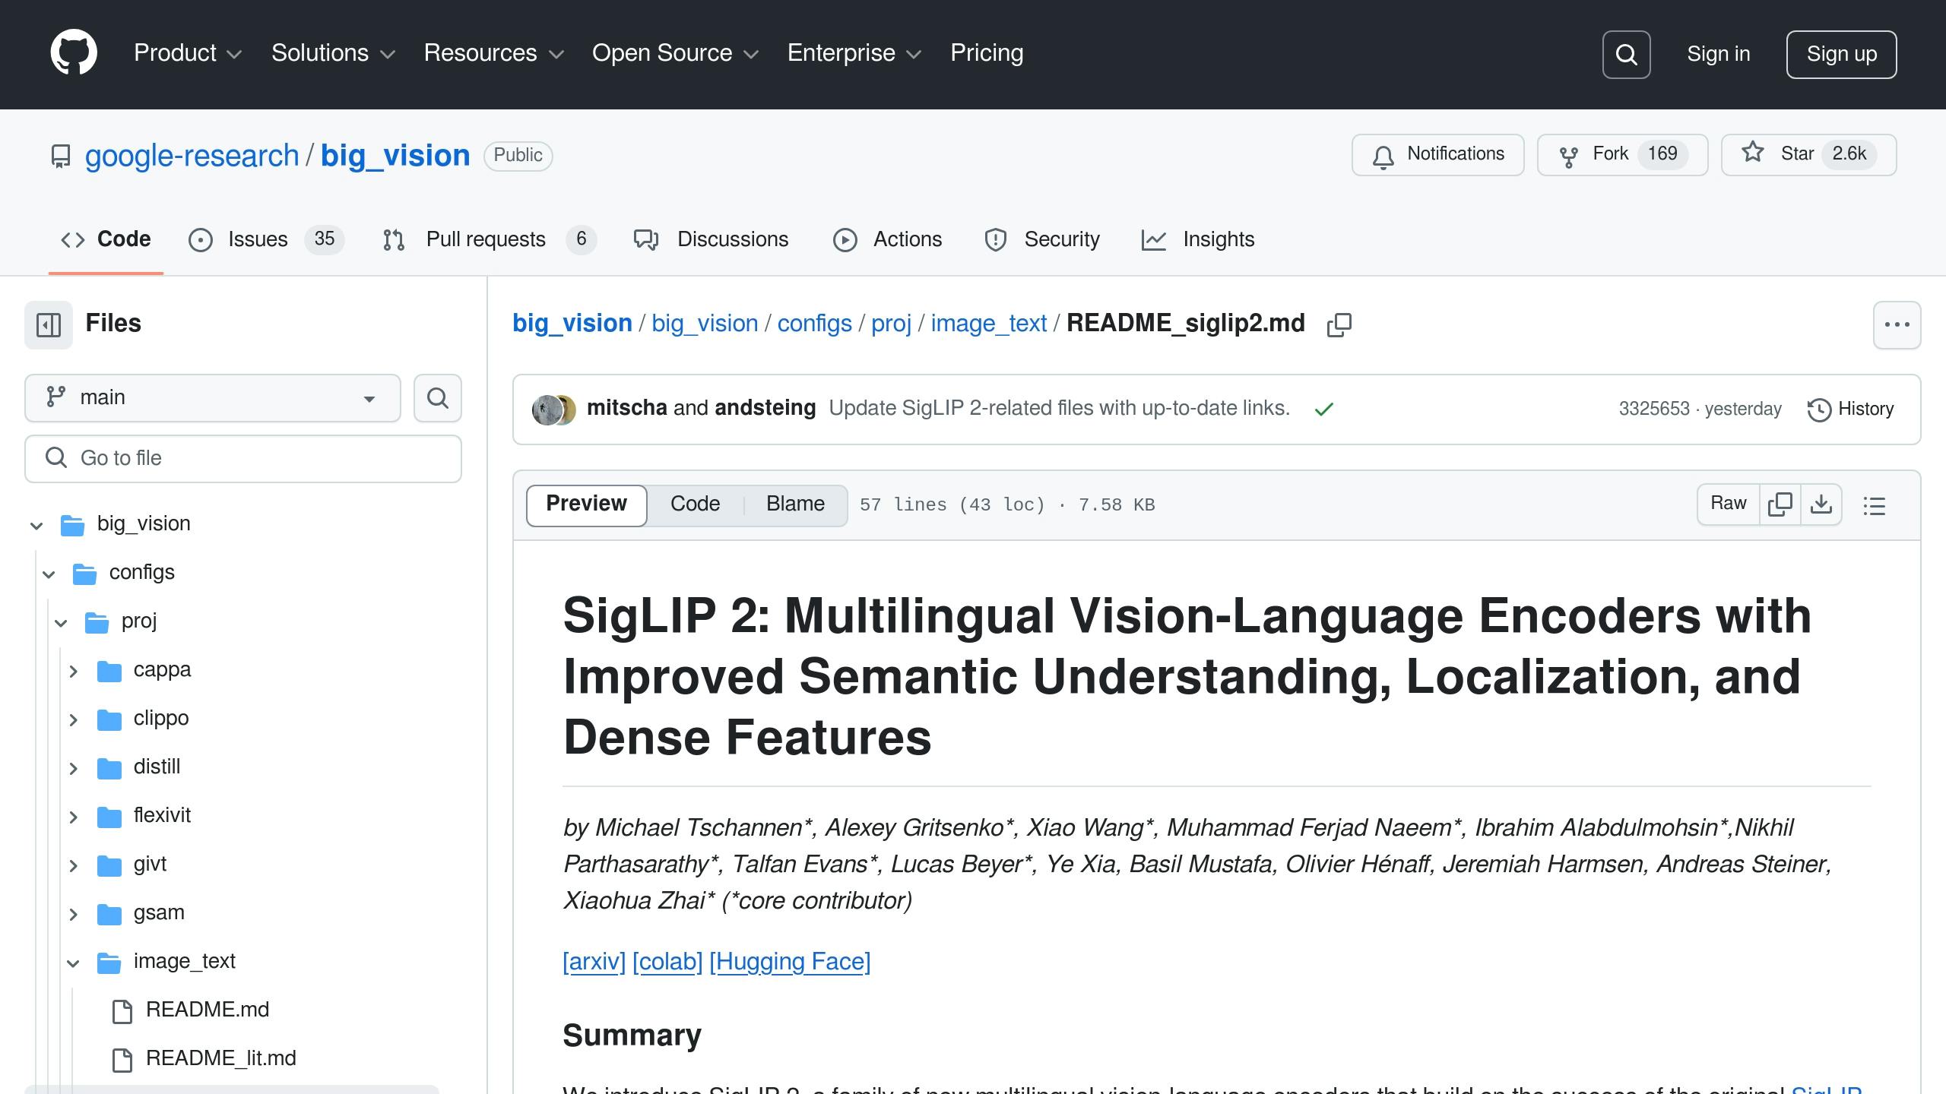Download the raw file icon
The height and width of the screenshot is (1094, 1946).
(1821, 504)
